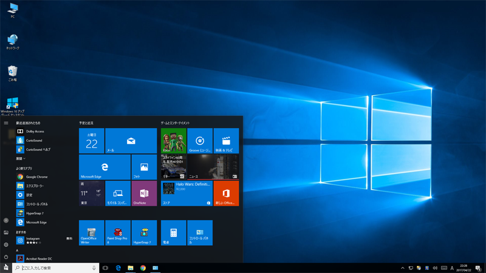
Task: Open Chrome from the taskbar
Action: (143, 268)
